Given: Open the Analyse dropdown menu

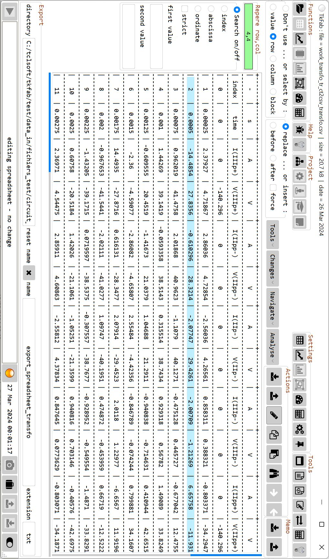Looking at the screenshot, I should point(272,347).
